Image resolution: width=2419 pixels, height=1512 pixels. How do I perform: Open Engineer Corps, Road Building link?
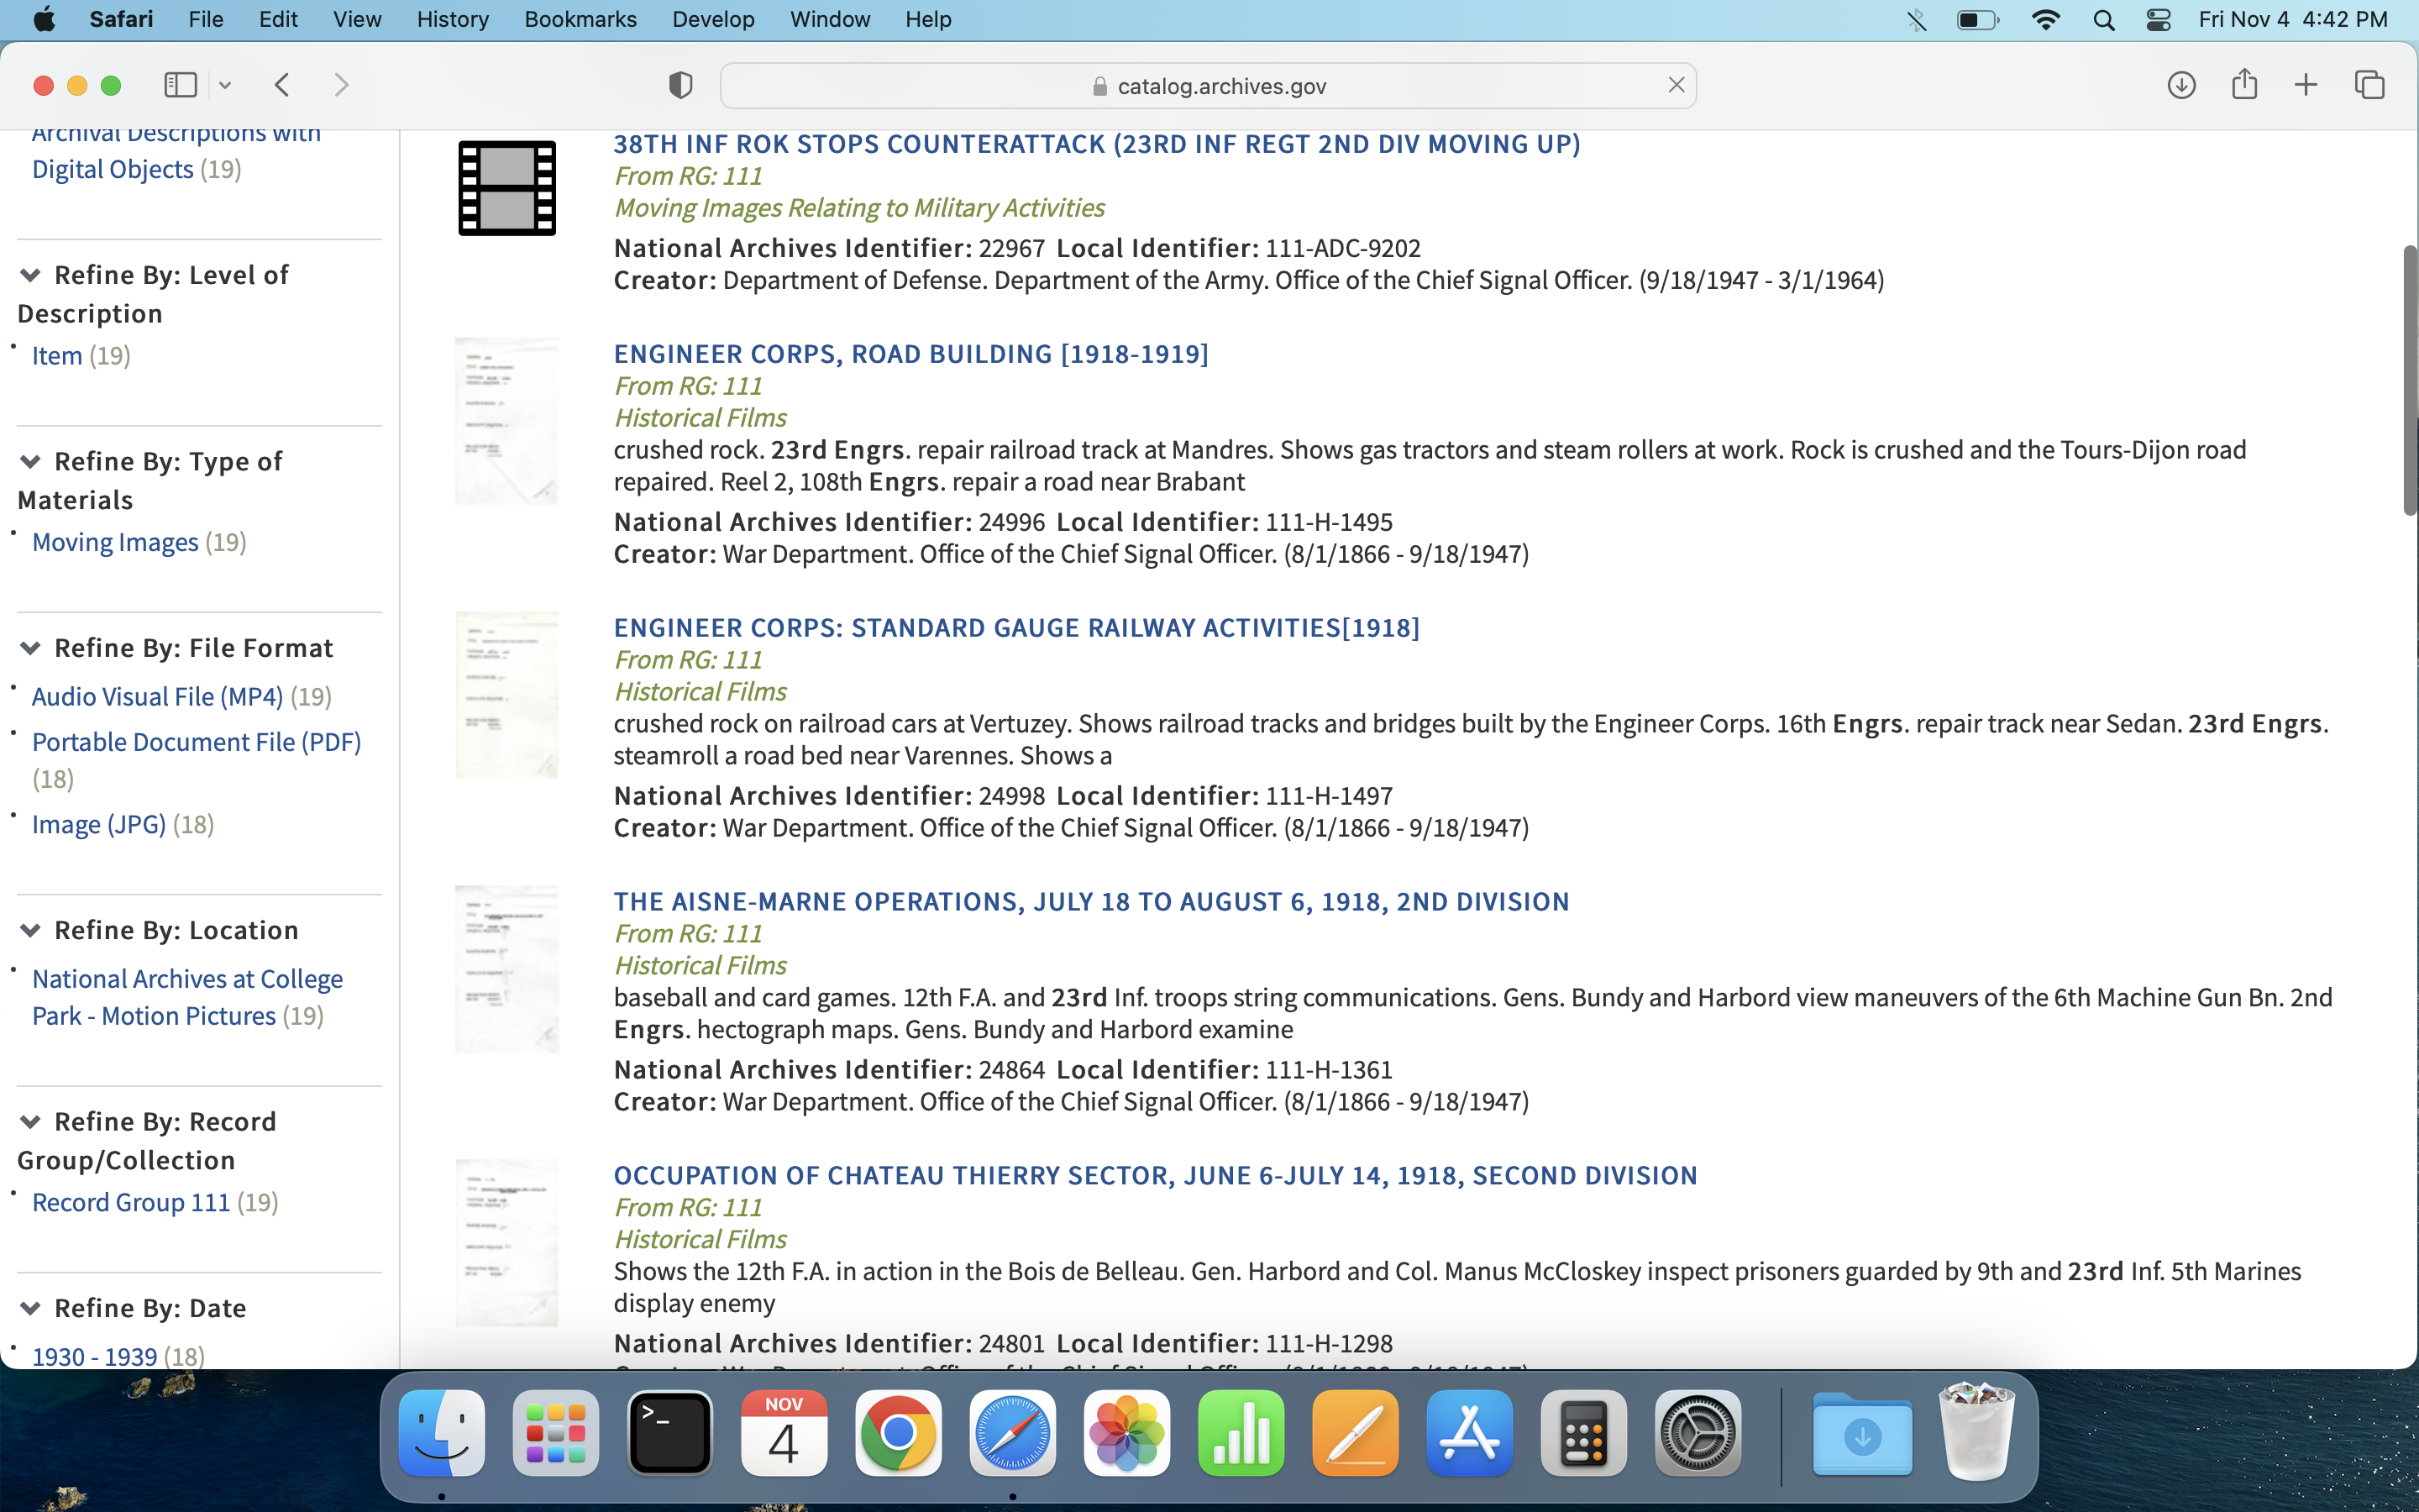[910, 354]
